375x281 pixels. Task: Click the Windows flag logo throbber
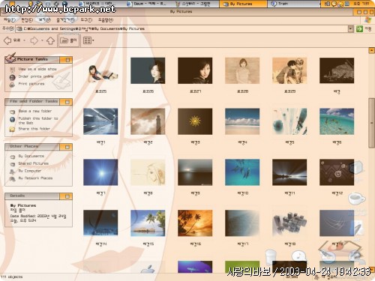pyautogui.click(x=367, y=19)
